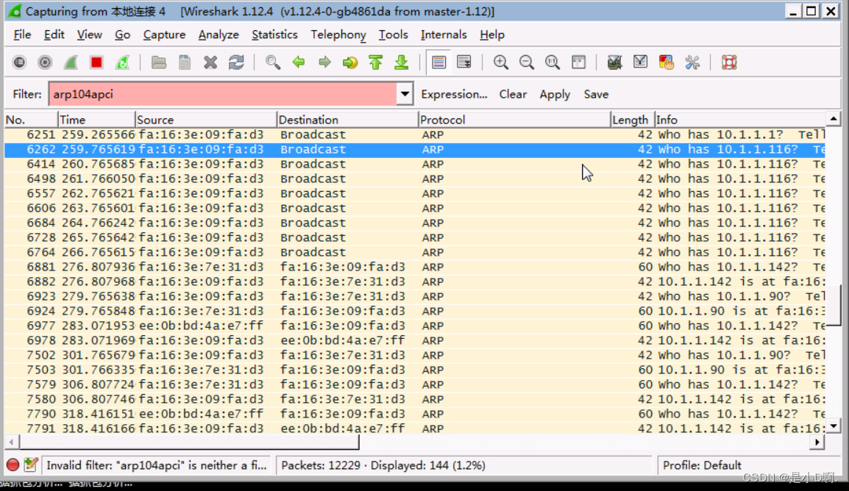Select packet number 6882
849x491 pixels.
pos(415,282)
